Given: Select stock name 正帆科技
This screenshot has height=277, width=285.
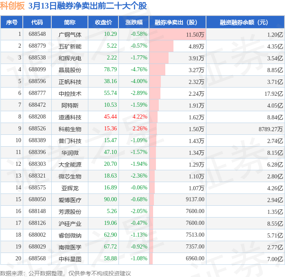Looking at the screenshot, I should point(70,82).
